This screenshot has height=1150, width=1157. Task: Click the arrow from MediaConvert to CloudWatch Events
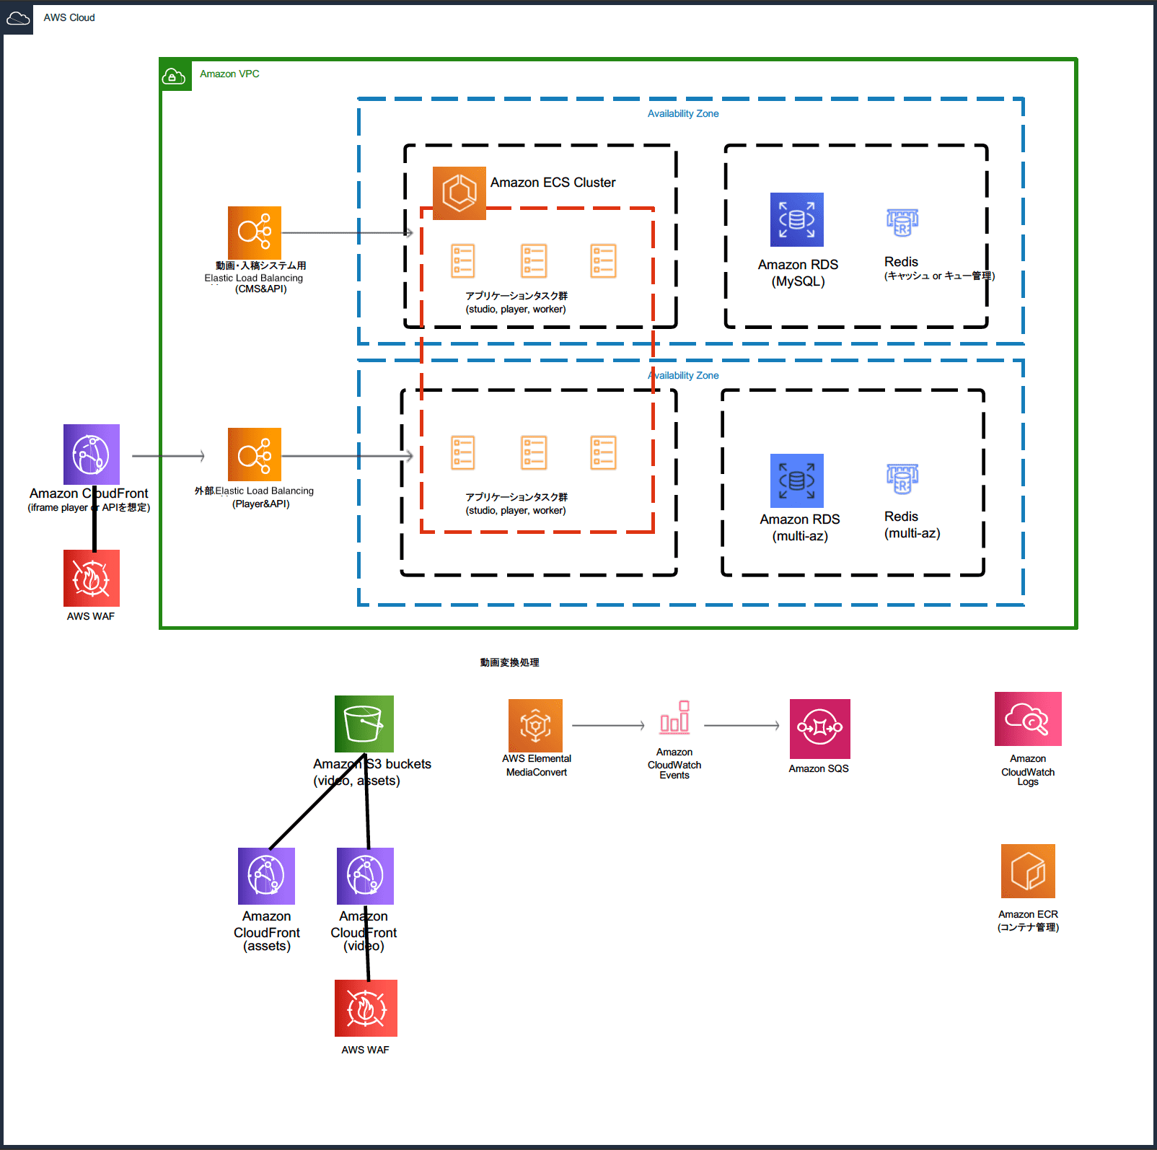[x=608, y=726]
